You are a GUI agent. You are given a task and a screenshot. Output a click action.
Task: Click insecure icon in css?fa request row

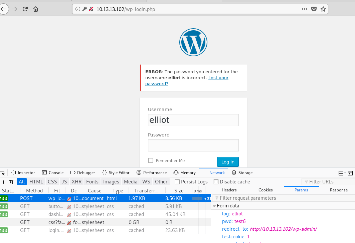click(x=69, y=222)
